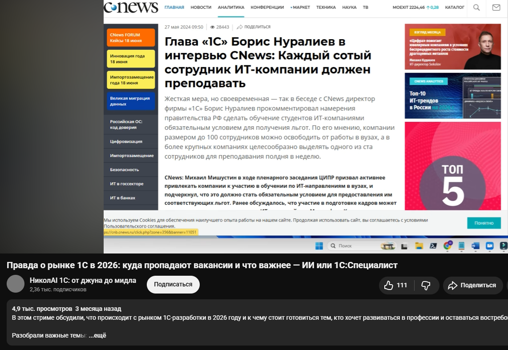508x350 pixels.
Task: Click the video title Правда о рынке 1С в 2026
Action: [x=202, y=265]
